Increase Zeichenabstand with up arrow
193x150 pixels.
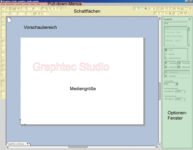pos(185,91)
